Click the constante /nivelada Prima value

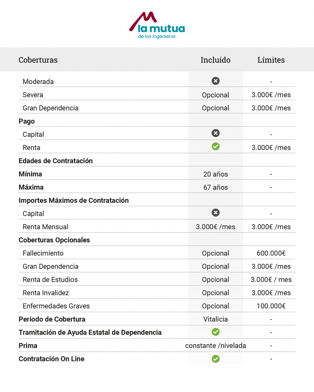click(x=216, y=346)
